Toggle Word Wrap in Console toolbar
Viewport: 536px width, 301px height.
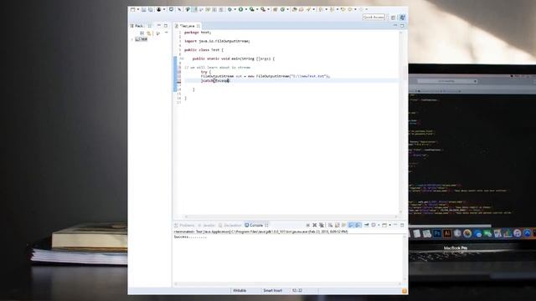343,225
